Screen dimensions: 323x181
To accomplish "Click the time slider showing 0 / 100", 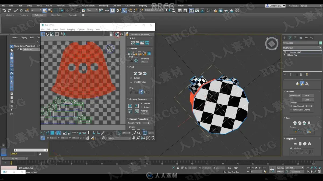I will (15, 159).
